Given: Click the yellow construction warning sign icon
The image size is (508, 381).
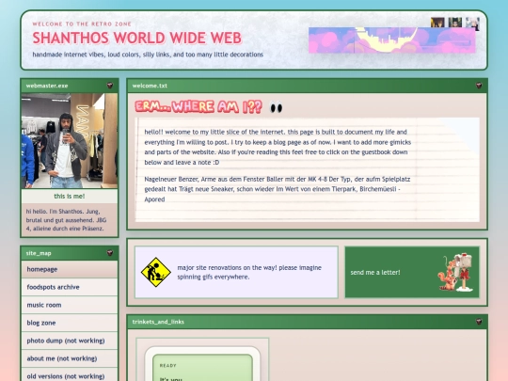Looking at the screenshot, I should point(156,272).
